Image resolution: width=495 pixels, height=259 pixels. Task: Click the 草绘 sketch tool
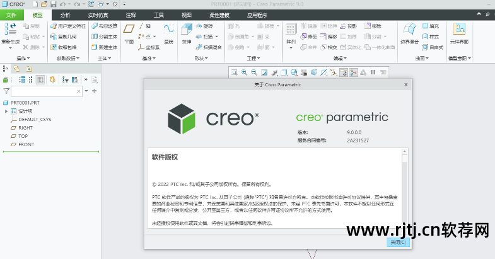pyautogui.click(x=168, y=33)
